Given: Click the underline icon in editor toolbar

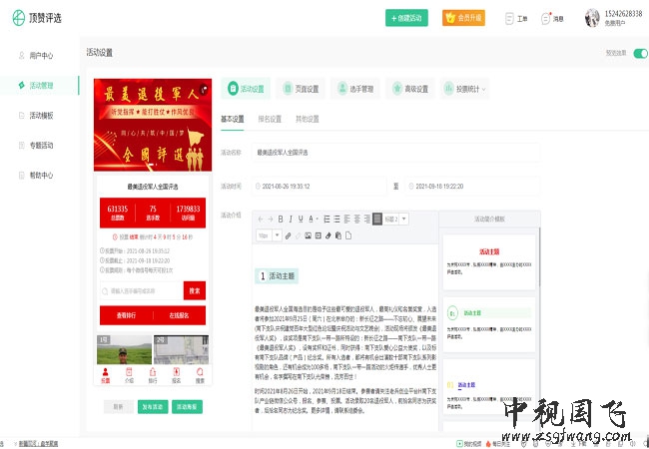Looking at the screenshot, I should click(x=301, y=219).
